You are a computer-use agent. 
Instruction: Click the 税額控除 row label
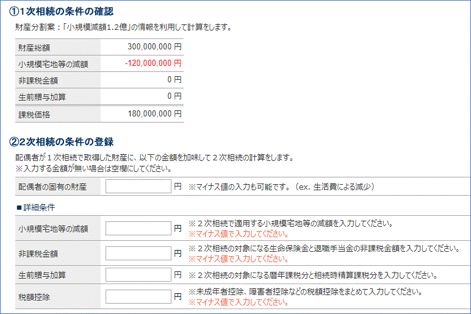[x=35, y=298]
